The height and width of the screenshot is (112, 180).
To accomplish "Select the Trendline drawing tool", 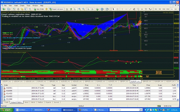I will (x=130, y=9).
